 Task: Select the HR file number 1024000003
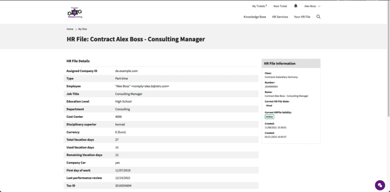(271, 86)
